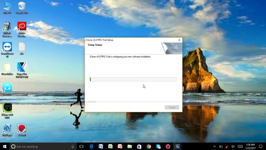Select the TeamViewer desktop shortcut
The width and height of the screenshot is (266, 150).
[x=7, y=50]
